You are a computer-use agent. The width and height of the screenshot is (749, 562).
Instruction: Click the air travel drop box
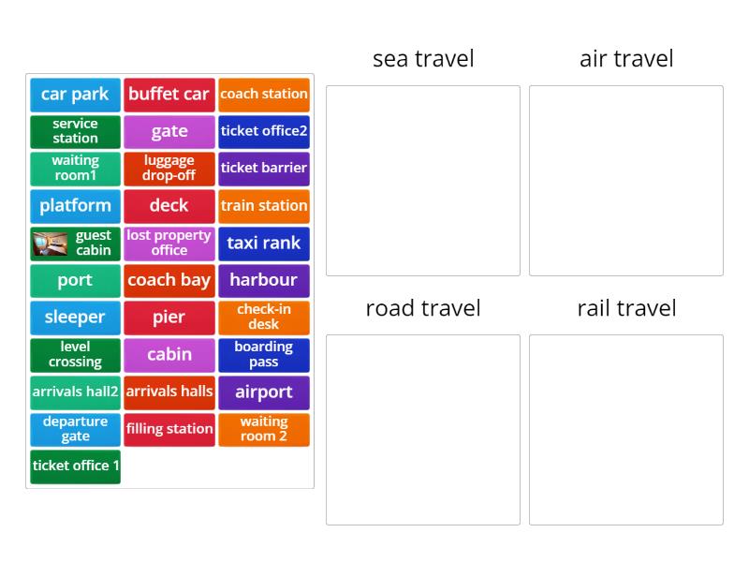pyautogui.click(x=626, y=181)
